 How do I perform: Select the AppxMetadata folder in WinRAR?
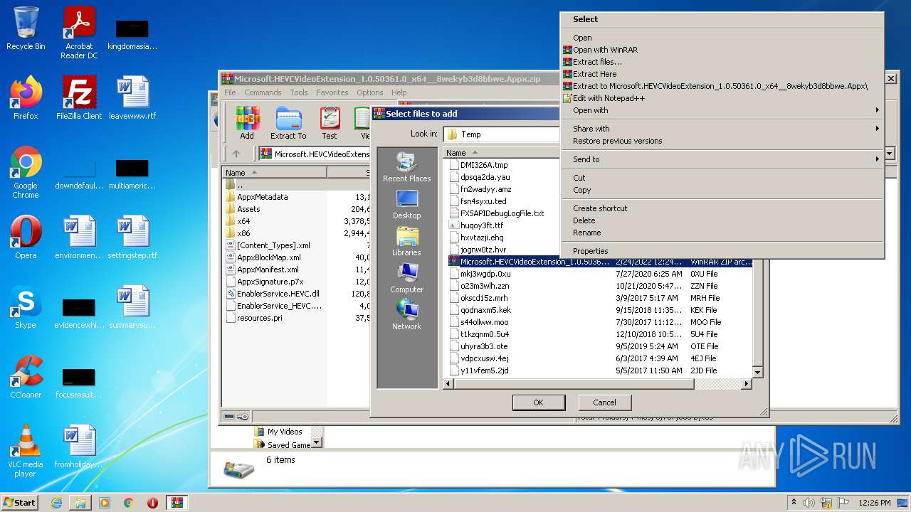[262, 197]
